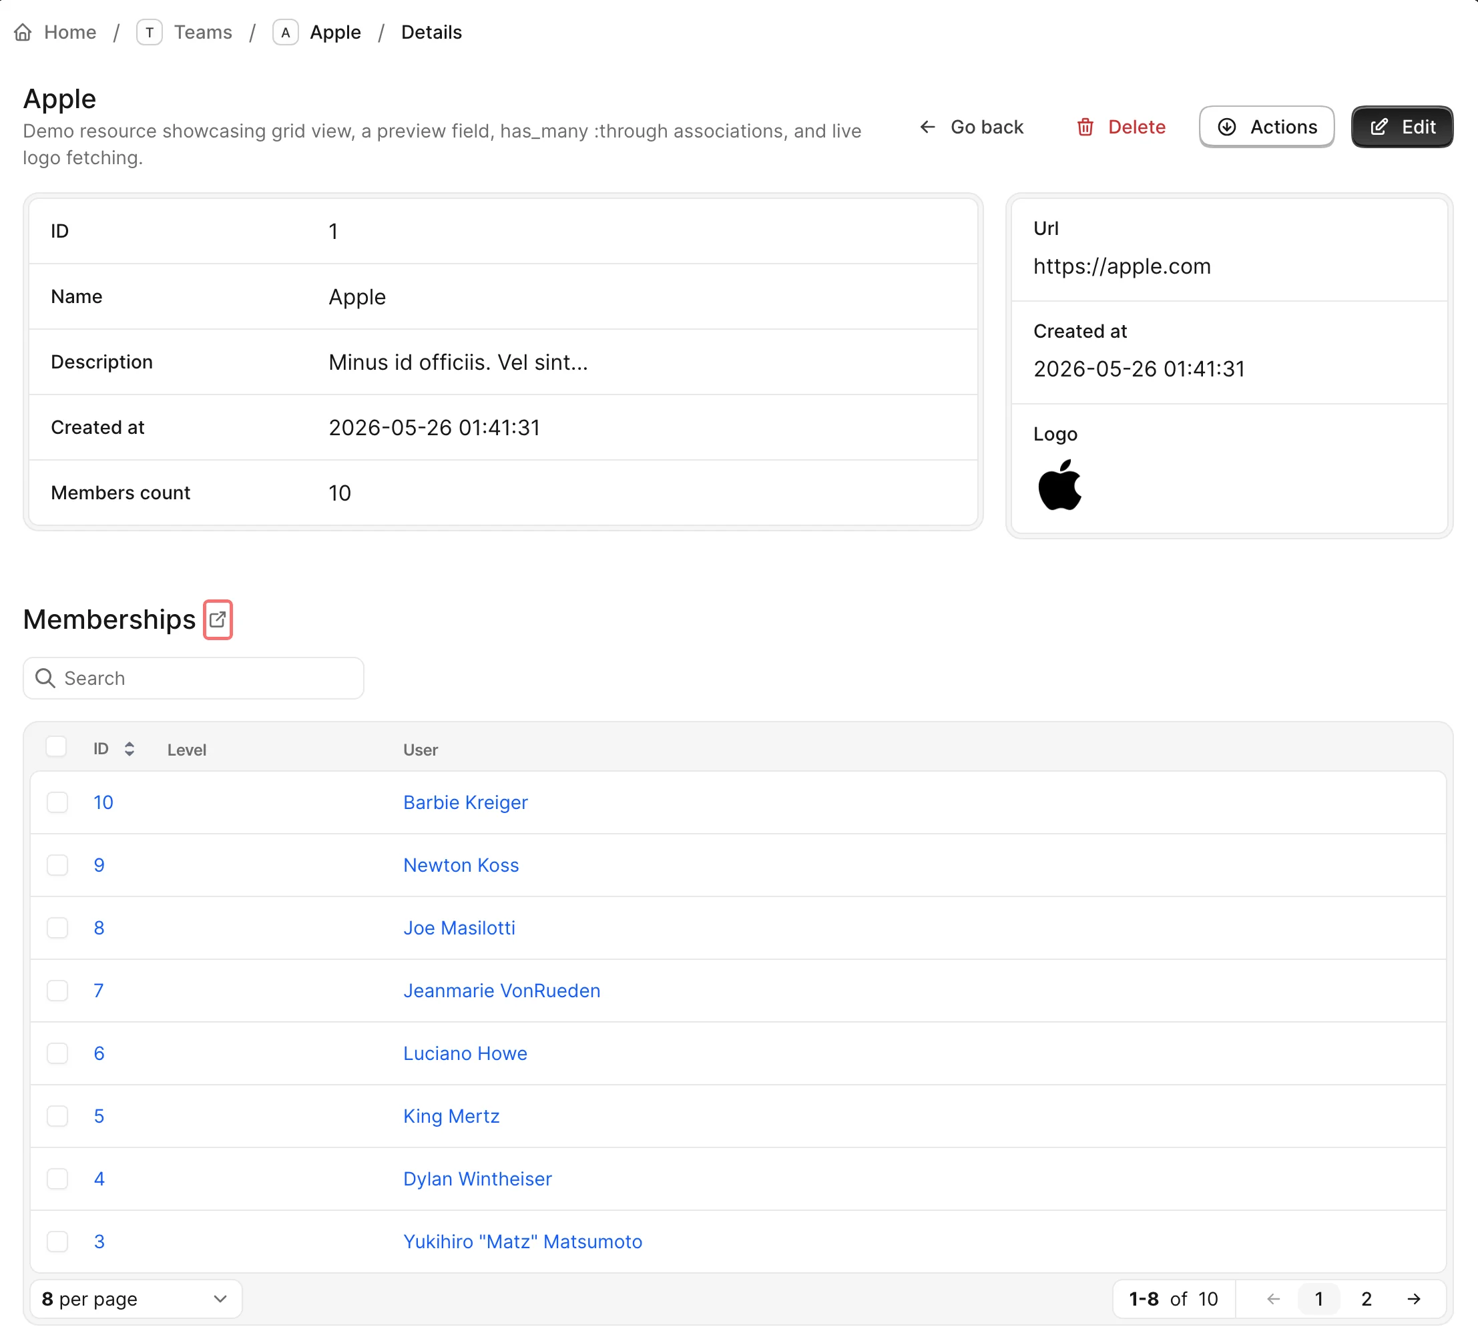This screenshot has height=1339, width=1478.
Task: Open the Teams breadcrumb link
Action: coord(203,32)
